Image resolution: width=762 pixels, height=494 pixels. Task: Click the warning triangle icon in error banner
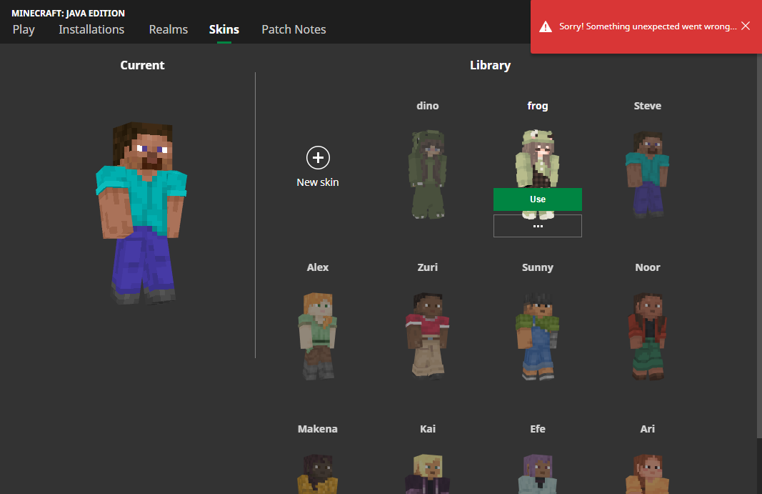click(546, 26)
